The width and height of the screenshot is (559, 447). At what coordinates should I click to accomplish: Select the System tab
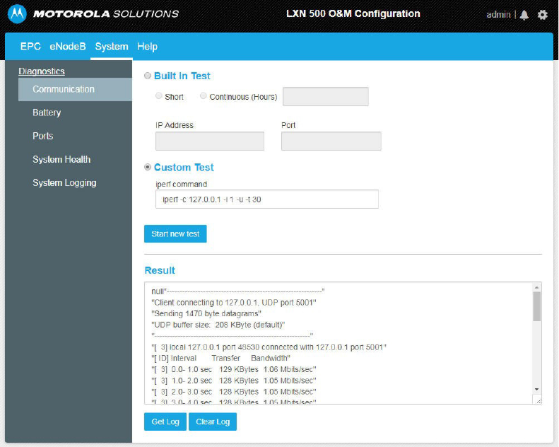pos(112,47)
